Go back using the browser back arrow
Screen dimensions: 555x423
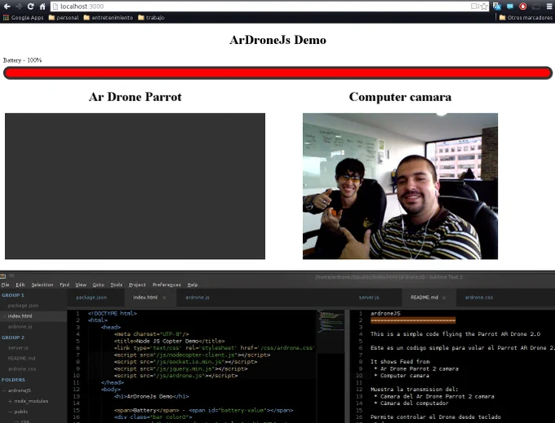click(x=7, y=7)
